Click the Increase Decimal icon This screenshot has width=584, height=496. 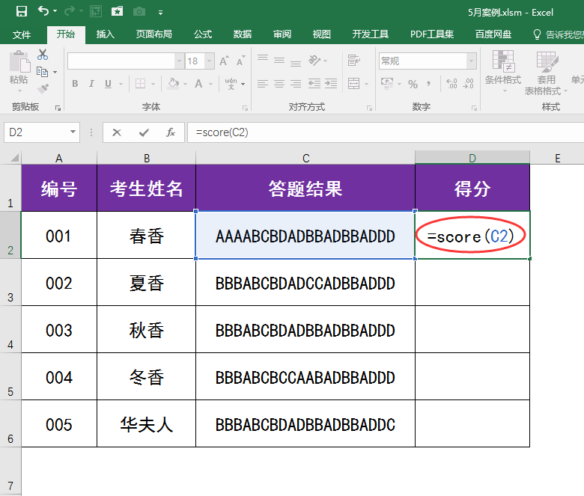click(451, 84)
